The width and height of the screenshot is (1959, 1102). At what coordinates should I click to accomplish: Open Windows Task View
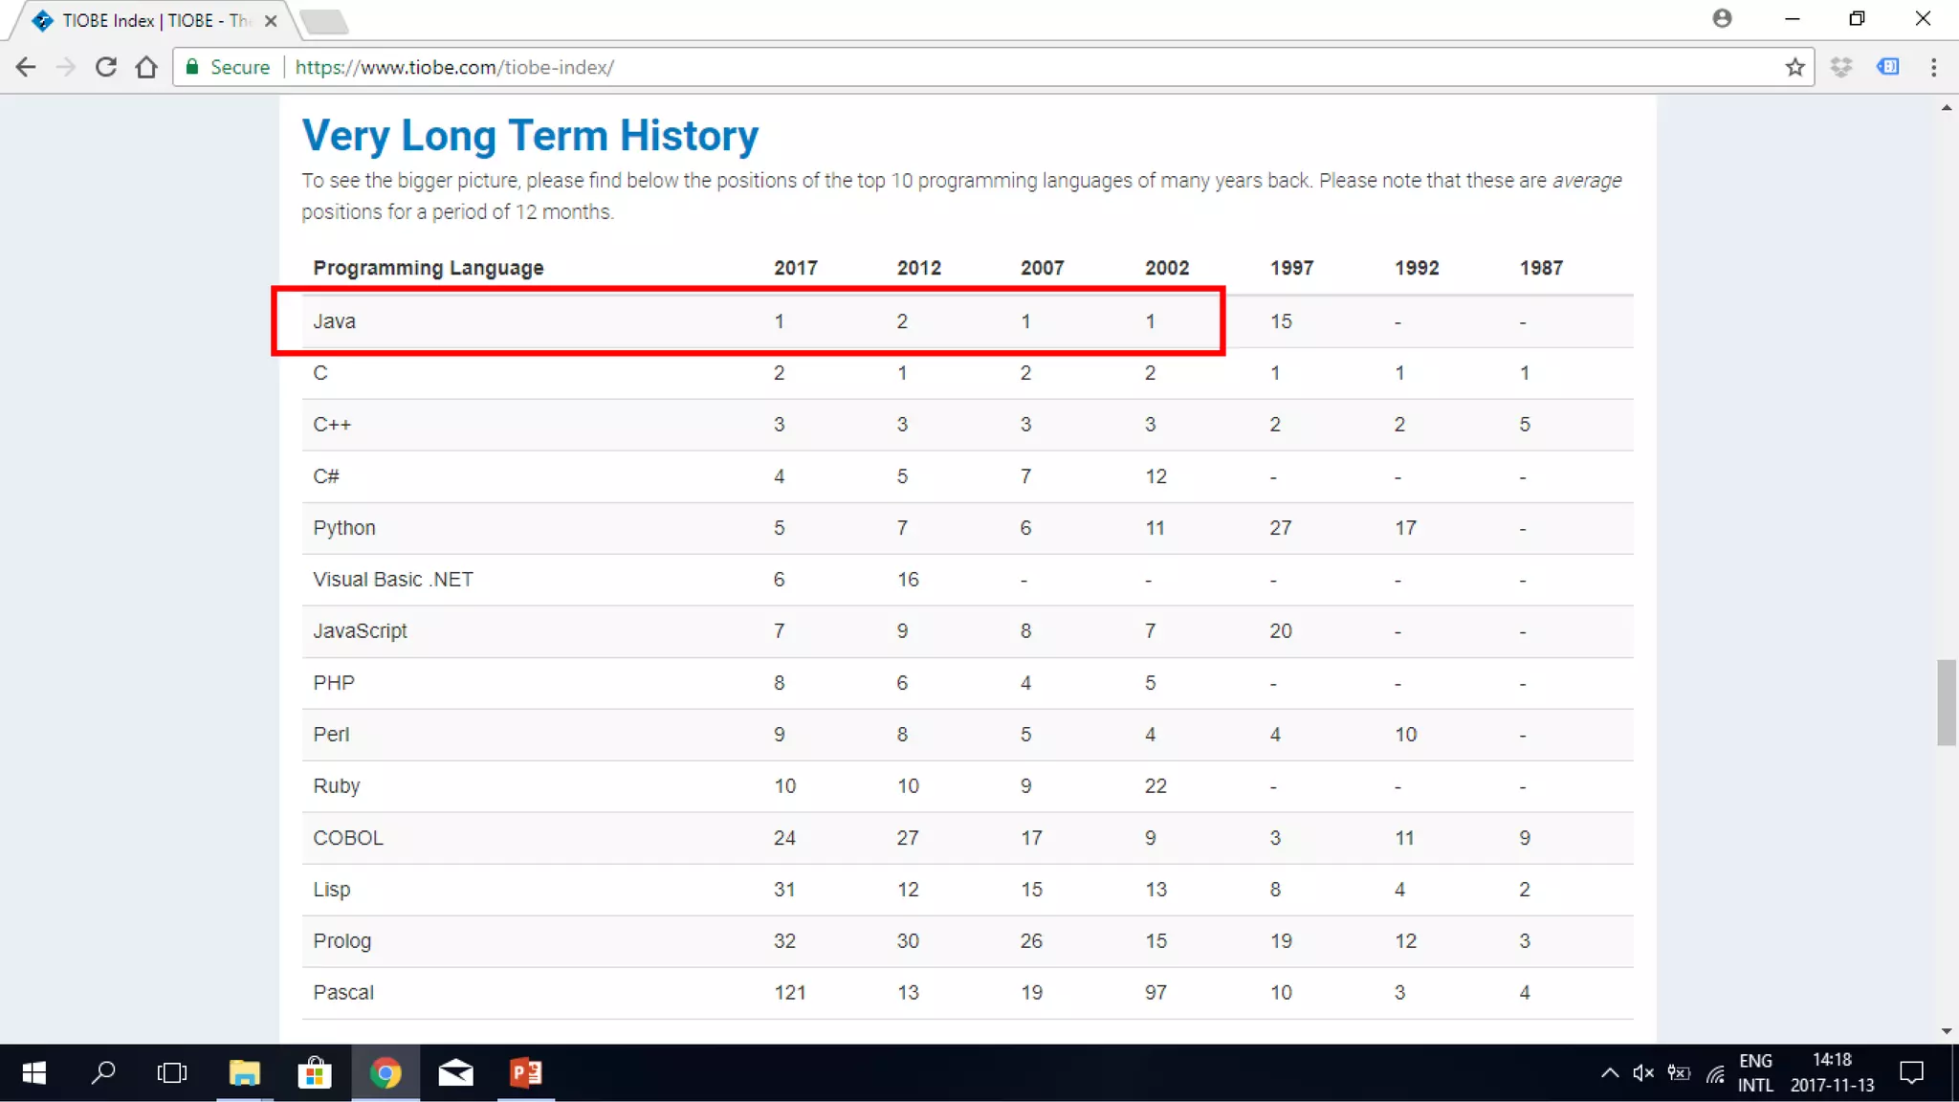pyautogui.click(x=172, y=1073)
